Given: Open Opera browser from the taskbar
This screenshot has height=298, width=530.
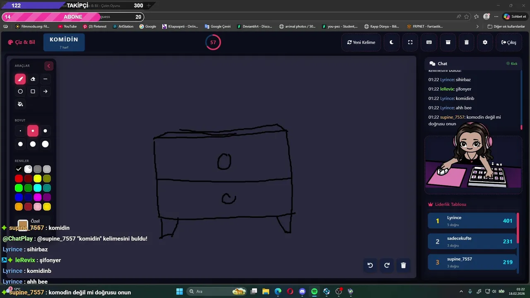Looking at the screenshot, I should click(290, 291).
